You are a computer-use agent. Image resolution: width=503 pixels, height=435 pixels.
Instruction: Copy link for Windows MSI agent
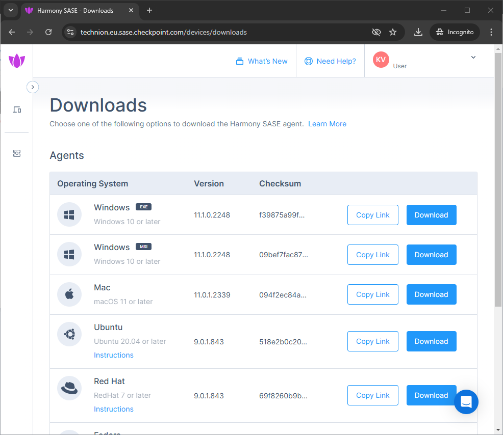coord(373,255)
